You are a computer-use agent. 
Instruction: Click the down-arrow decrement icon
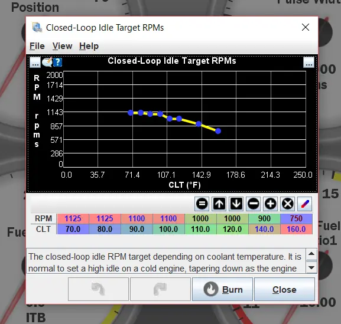pos(236,204)
